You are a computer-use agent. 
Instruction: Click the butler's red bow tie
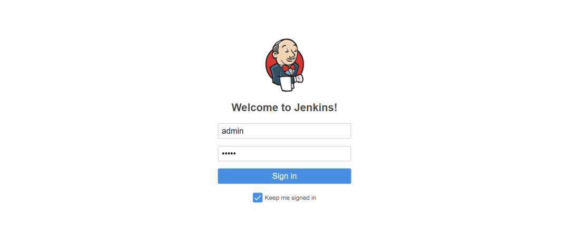[289, 68]
